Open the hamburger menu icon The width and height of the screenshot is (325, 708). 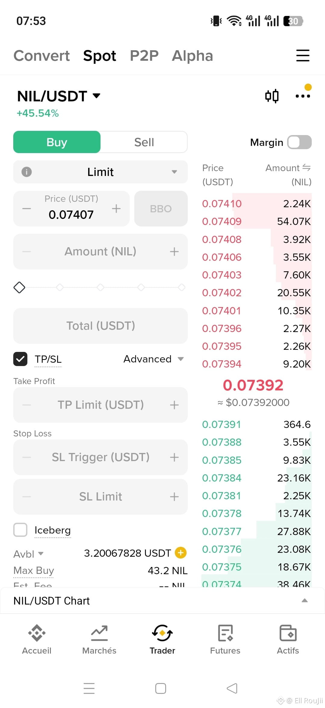pyautogui.click(x=303, y=56)
